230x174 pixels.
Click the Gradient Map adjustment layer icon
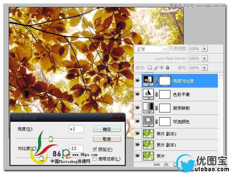pyautogui.click(x=148, y=108)
